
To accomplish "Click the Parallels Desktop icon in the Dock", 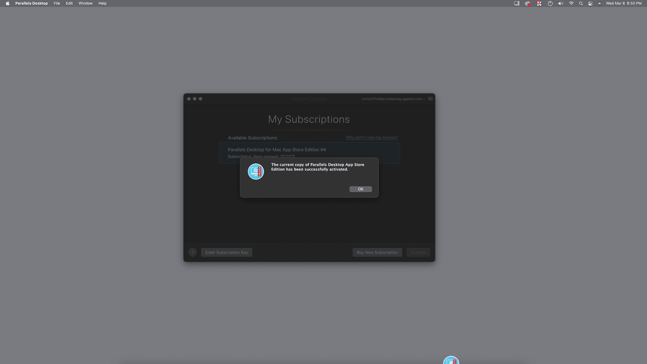I will [x=451, y=361].
